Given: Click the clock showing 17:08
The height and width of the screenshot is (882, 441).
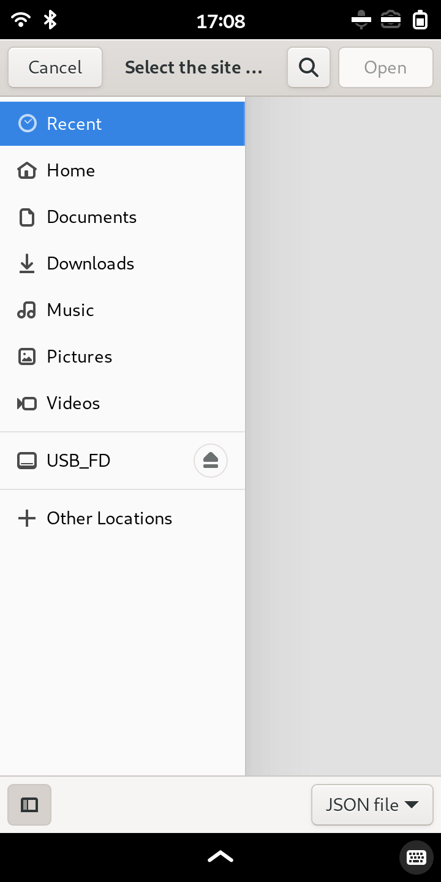Looking at the screenshot, I should coord(221,21).
